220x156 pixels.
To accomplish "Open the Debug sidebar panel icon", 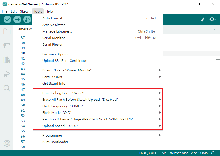I will (x=7, y=74).
